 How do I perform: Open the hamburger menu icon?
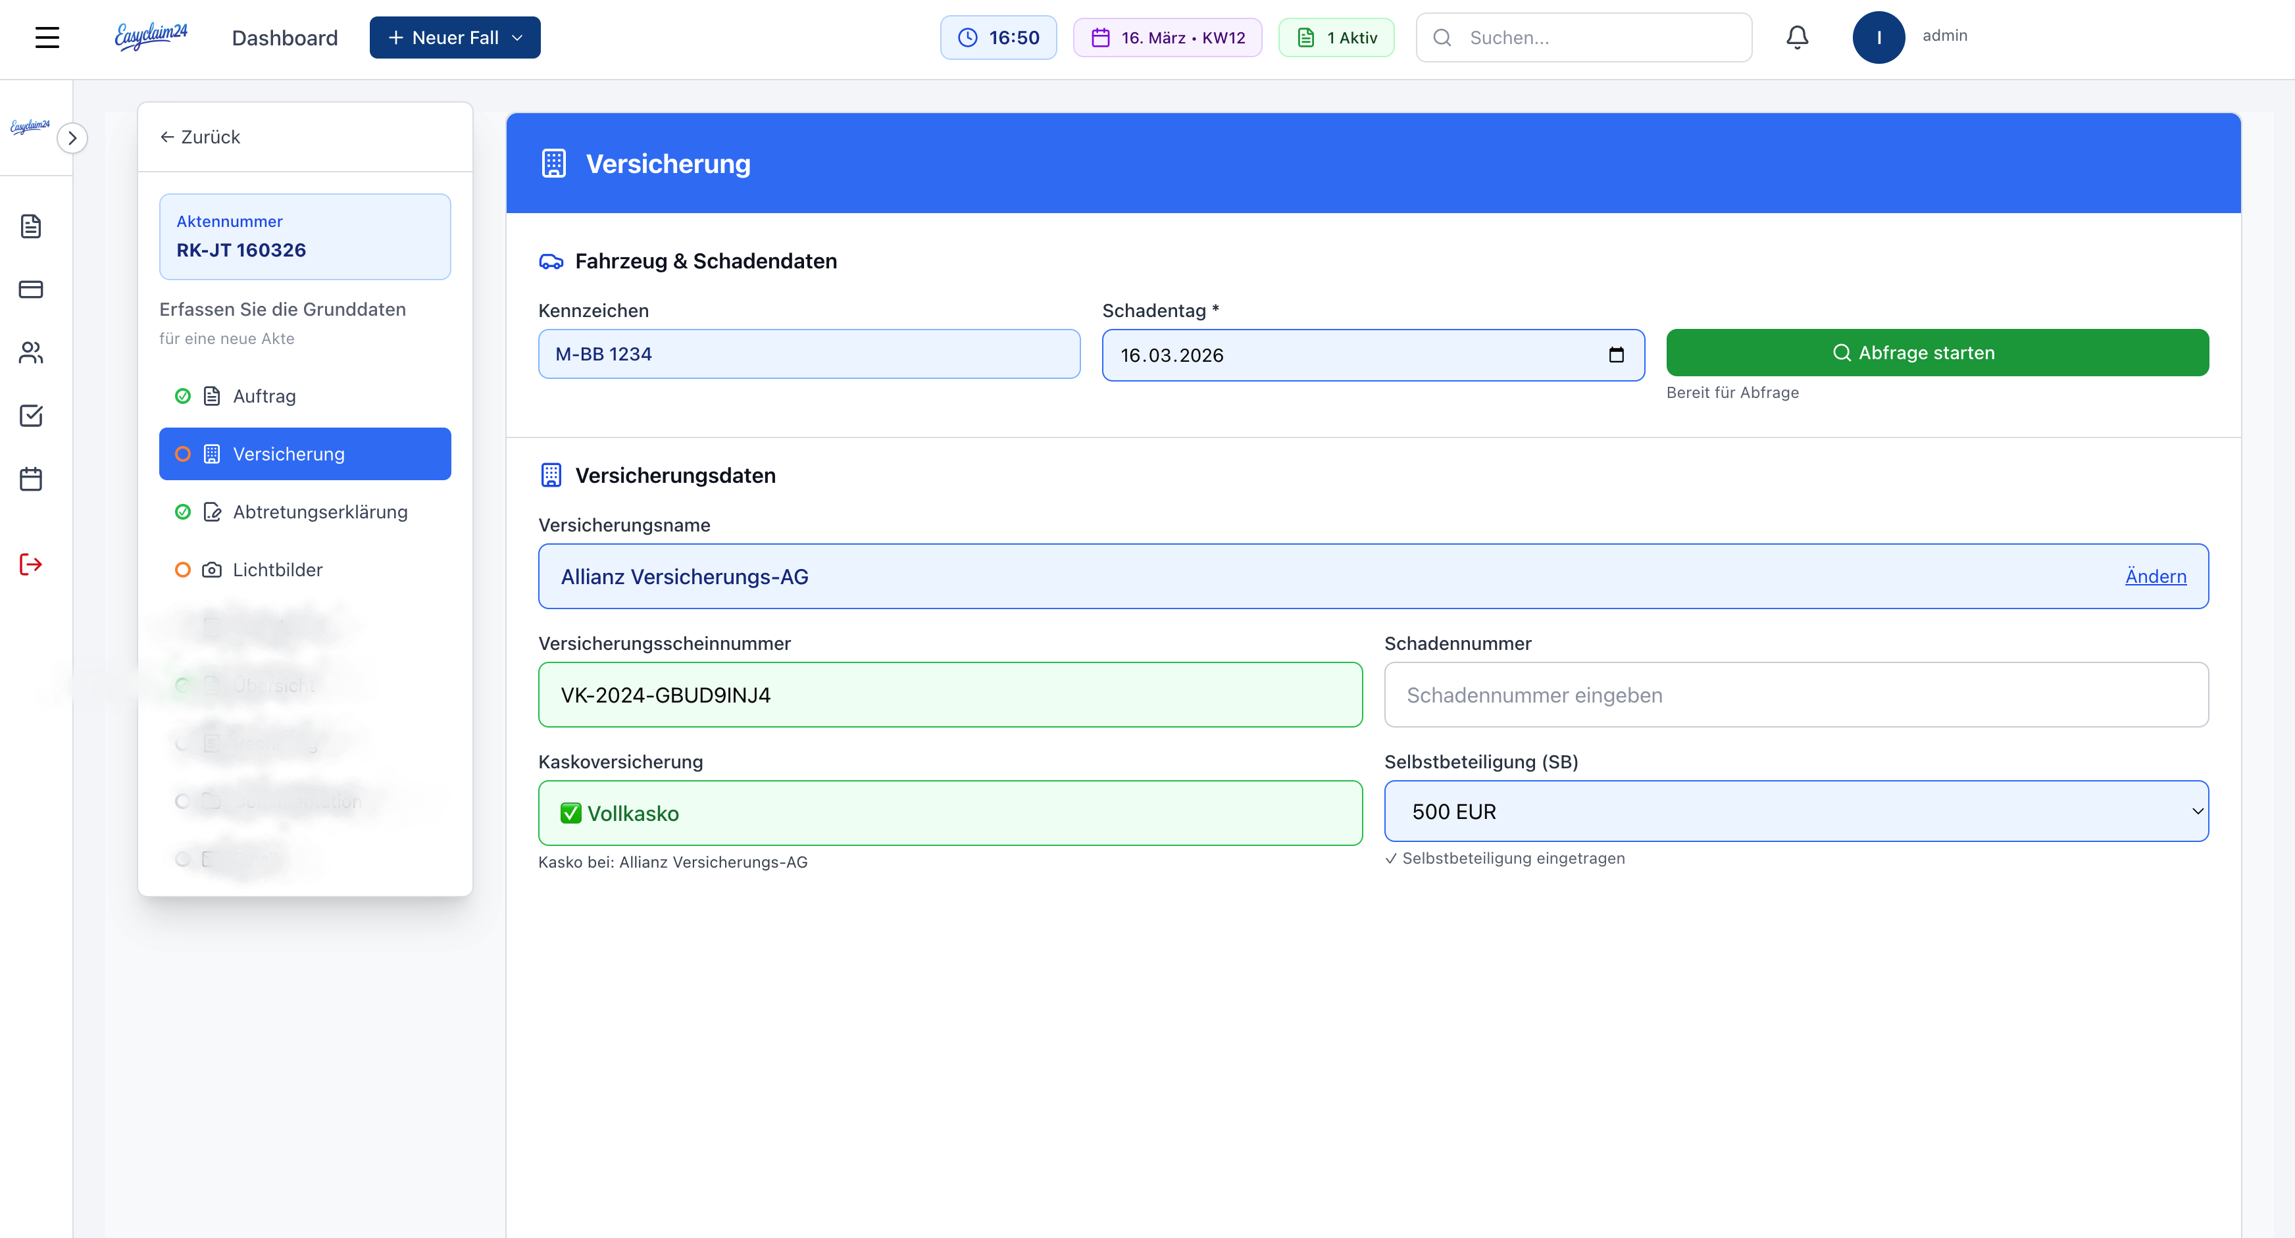point(46,37)
